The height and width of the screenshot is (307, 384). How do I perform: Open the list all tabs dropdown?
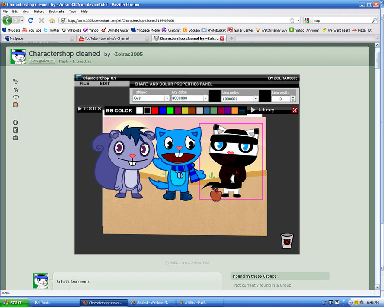(377, 38)
